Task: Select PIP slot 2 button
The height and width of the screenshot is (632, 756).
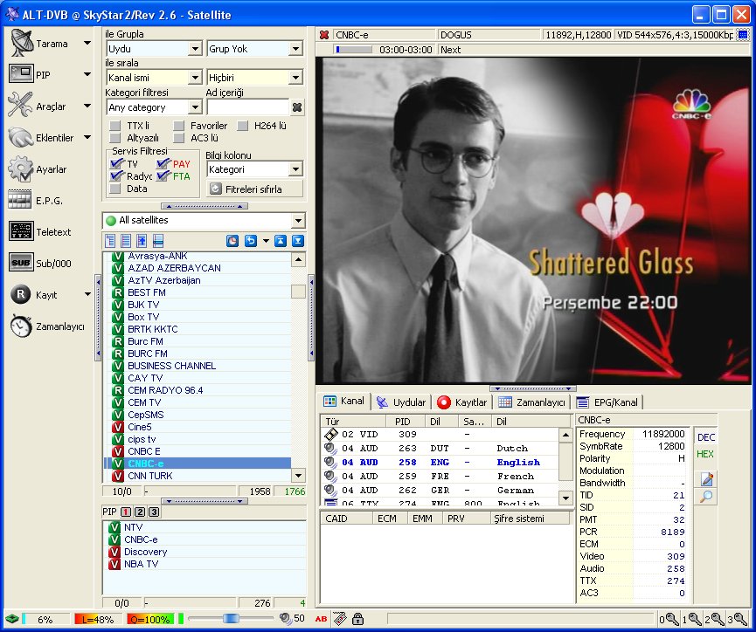Action: pyautogui.click(x=140, y=512)
